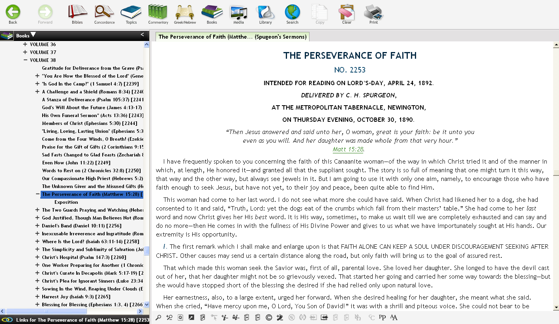The image size is (559, 324).
Task: Open A Stanza of Deliverance sermon
Action: [x=93, y=99]
